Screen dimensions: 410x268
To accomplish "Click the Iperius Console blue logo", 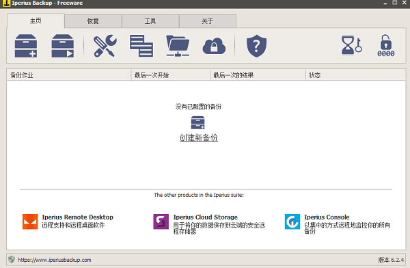I will point(292,222).
